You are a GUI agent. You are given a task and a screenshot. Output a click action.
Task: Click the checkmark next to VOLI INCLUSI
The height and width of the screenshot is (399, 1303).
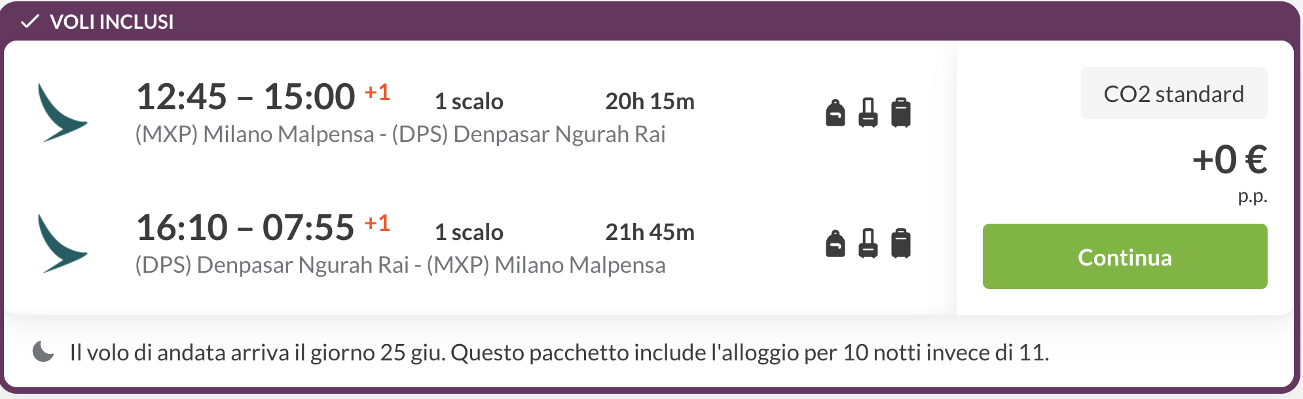(x=30, y=22)
